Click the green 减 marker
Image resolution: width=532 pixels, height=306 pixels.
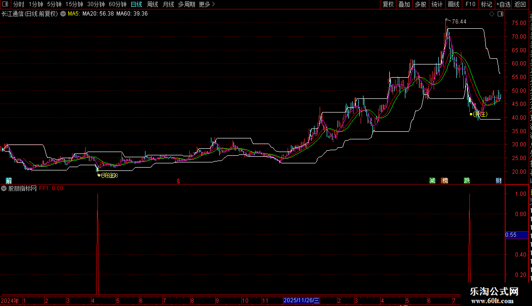pos(432,180)
